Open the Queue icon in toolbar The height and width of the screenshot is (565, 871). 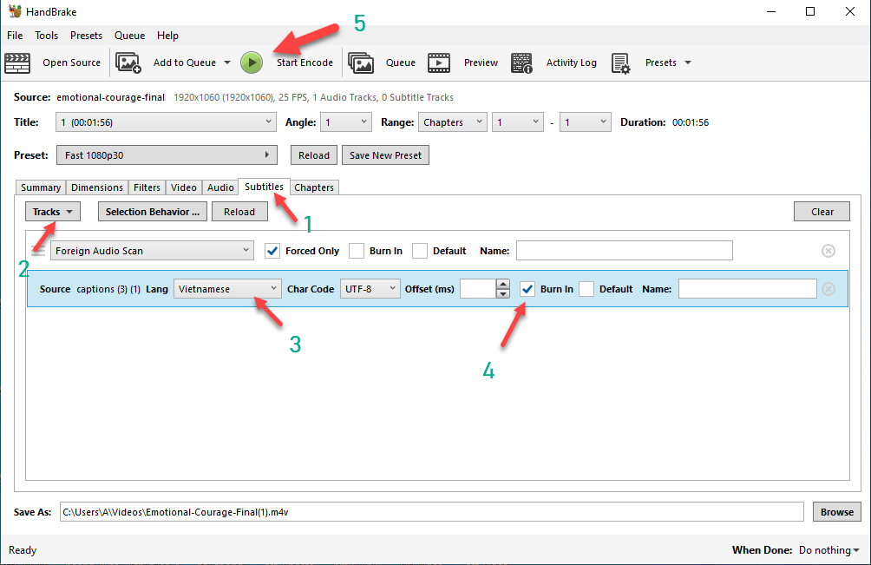(x=361, y=62)
